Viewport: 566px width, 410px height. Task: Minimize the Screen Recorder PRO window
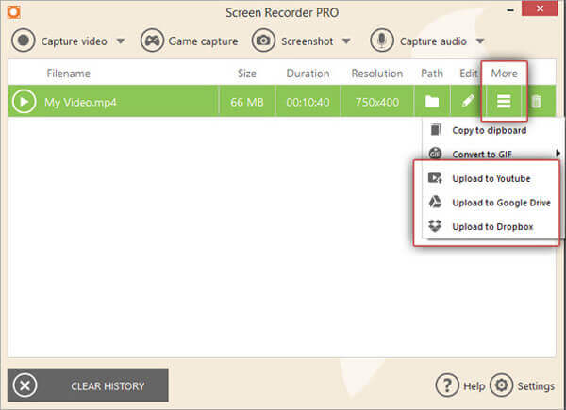point(510,10)
